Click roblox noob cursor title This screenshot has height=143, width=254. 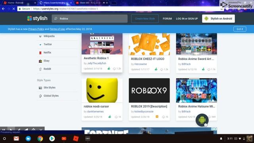pyautogui.click(x=96, y=106)
